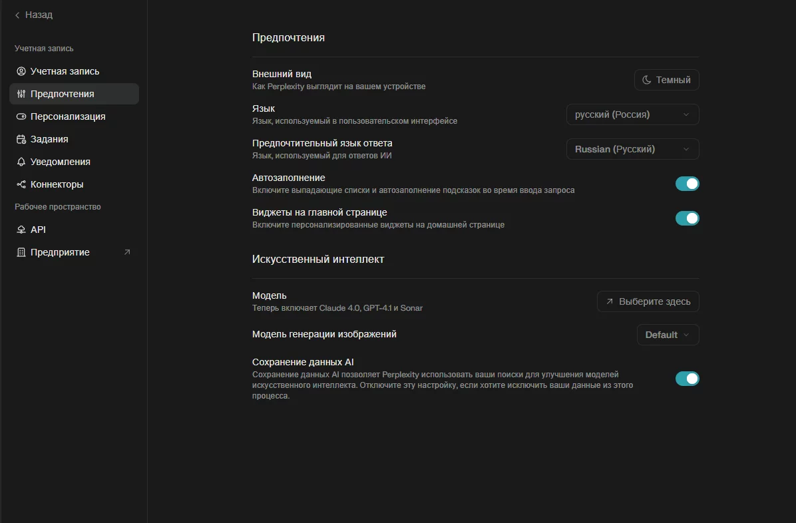The height and width of the screenshot is (523, 796).
Task: Go back using the Назад link
Action: (34, 15)
